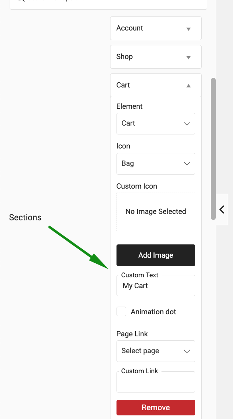Focus the empty Custom Link field
The width and height of the screenshot is (233, 419).
(156, 382)
